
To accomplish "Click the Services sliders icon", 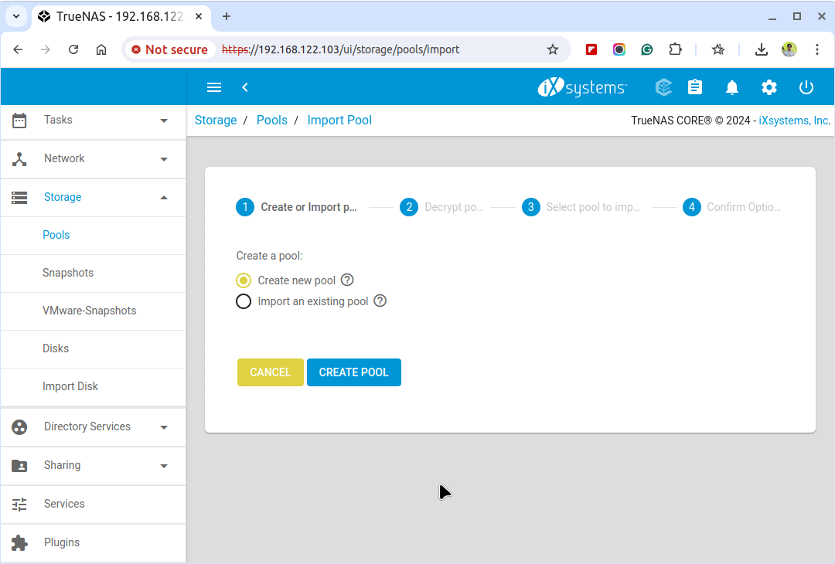I will point(19,504).
